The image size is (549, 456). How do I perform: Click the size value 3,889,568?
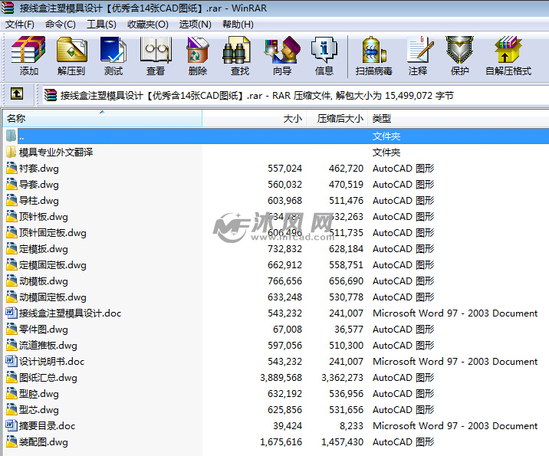[x=281, y=378]
